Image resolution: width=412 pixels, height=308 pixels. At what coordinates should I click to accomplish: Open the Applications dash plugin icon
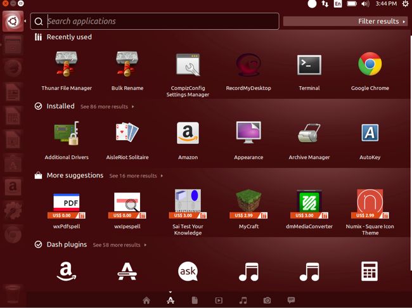click(x=127, y=271)
